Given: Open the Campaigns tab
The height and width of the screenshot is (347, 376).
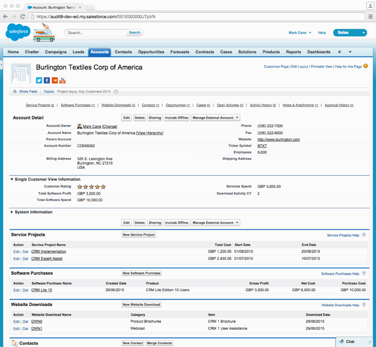Looking at the screenshot, I should point(56,52).
